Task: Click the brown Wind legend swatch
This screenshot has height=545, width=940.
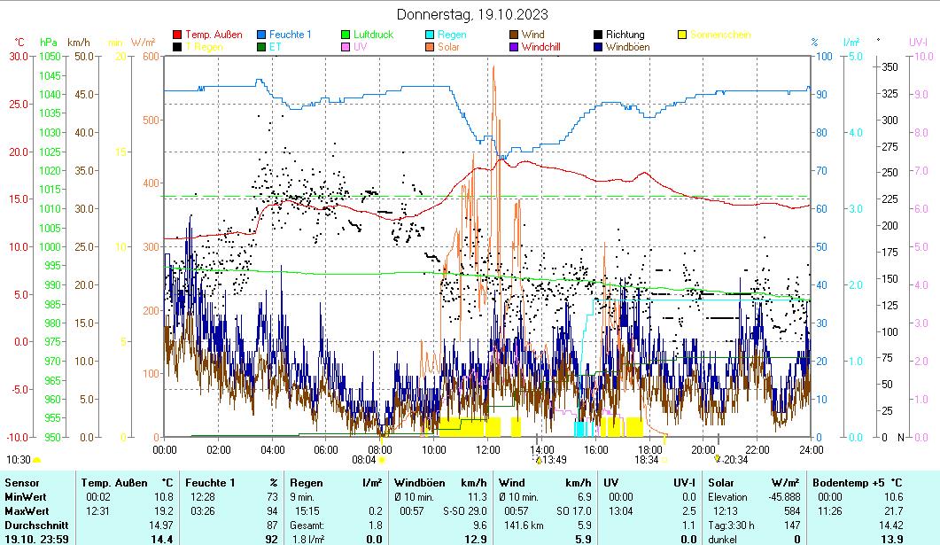Action: coord(513,35)
